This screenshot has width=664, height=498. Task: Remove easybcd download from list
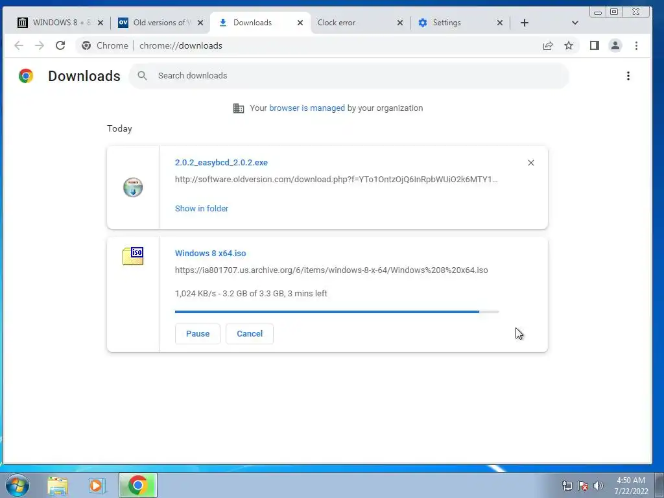tap(530, 163)
